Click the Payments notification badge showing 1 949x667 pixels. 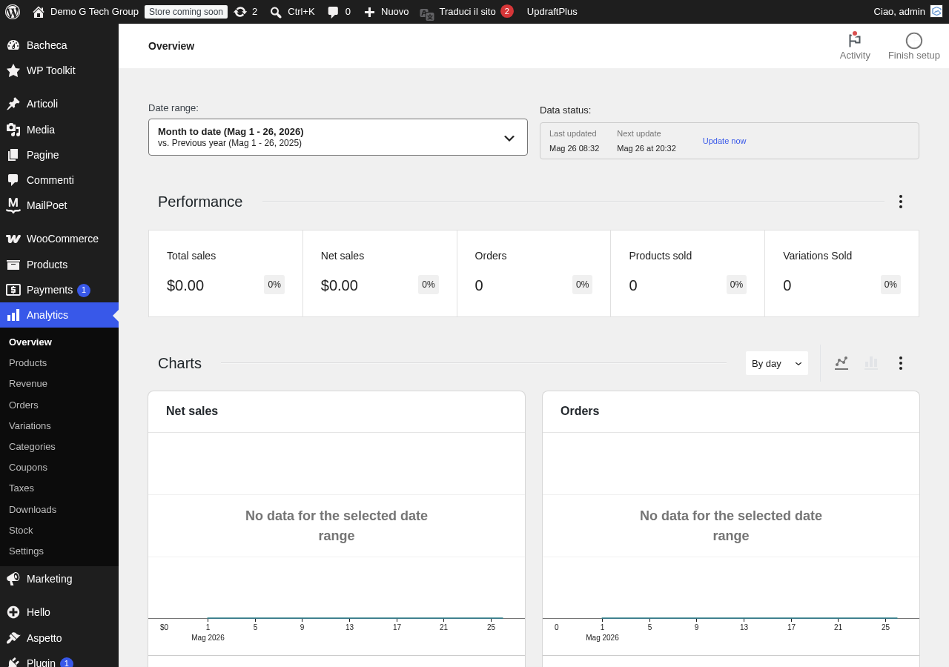[84, 291]
